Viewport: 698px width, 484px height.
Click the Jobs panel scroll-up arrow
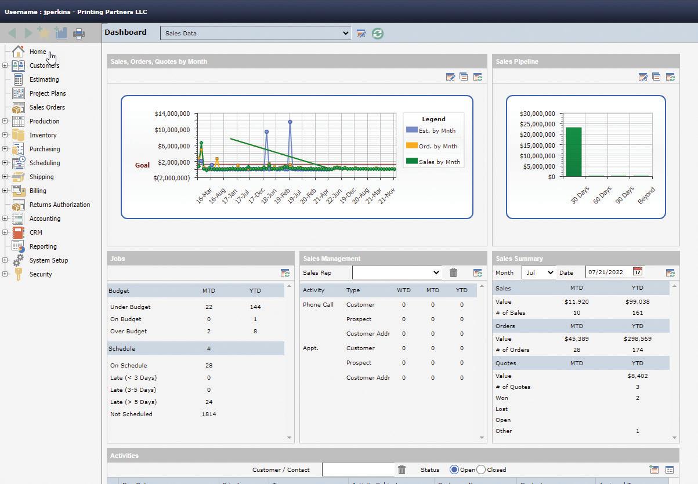[x=290, y=286]
